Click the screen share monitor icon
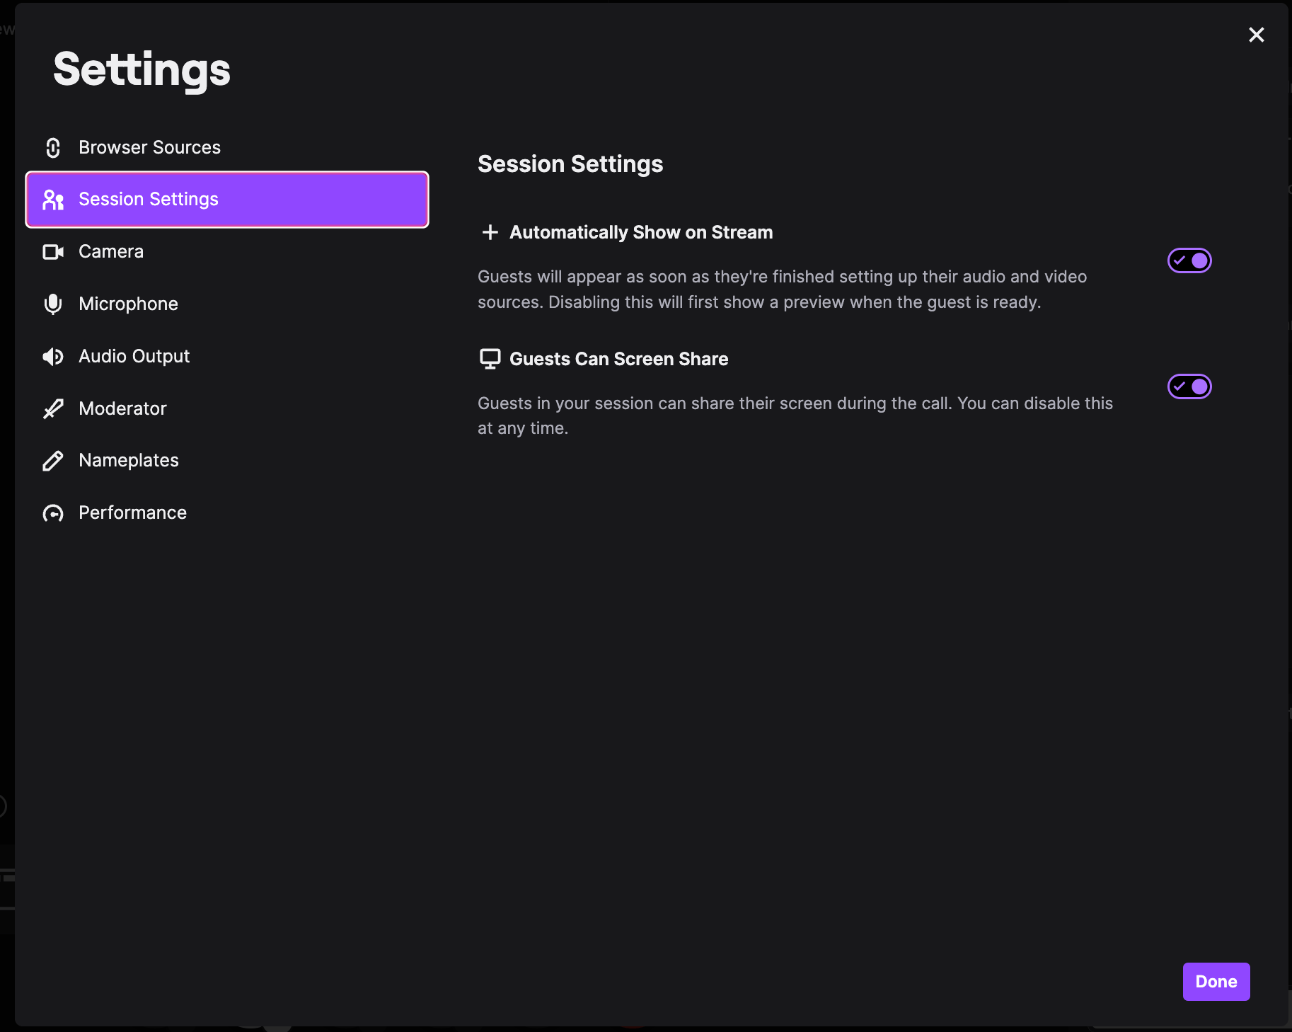Viewport: 1292px width, 1032px height. pos(490,359)
